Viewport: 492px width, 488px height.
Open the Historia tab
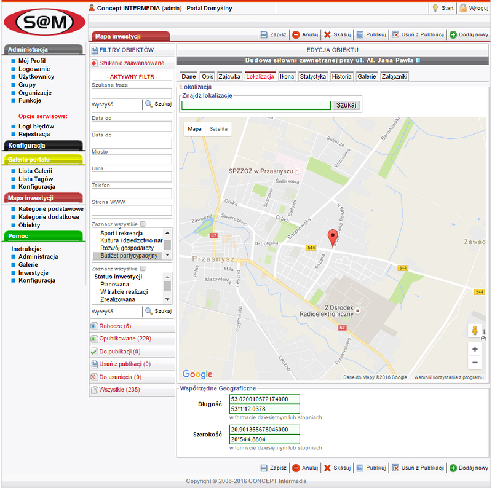point(342,77)
